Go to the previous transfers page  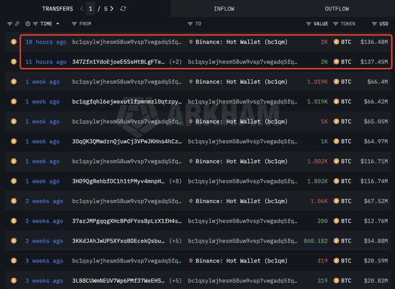coord(82,9)
